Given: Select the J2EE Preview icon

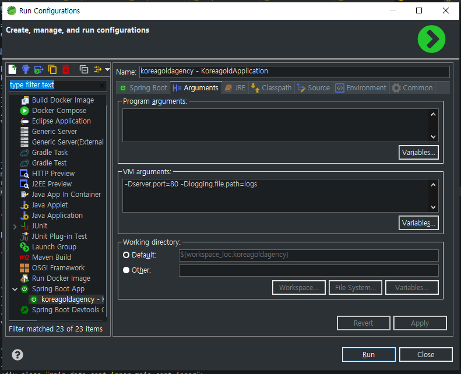Looking at the screenshot, I should click(x=24, y=184).
